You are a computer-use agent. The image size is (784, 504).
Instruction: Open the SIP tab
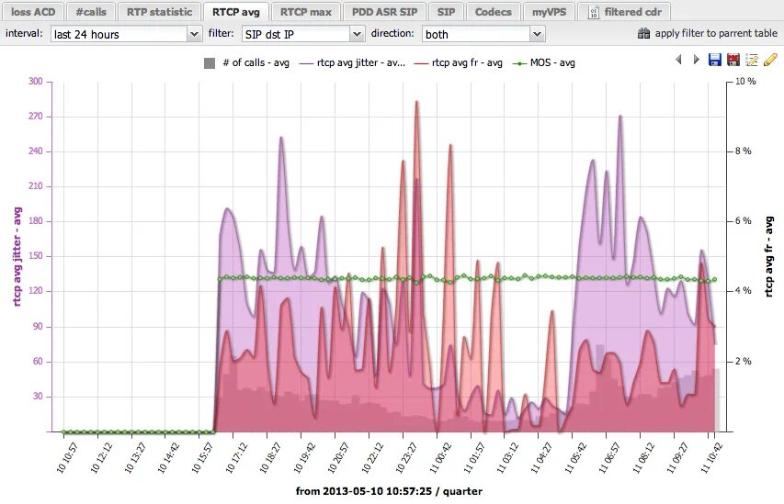(x=446, y=12)
